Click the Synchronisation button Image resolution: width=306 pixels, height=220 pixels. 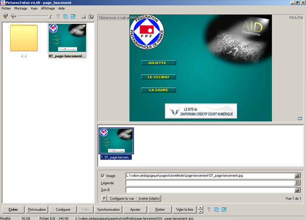point(109,209)
